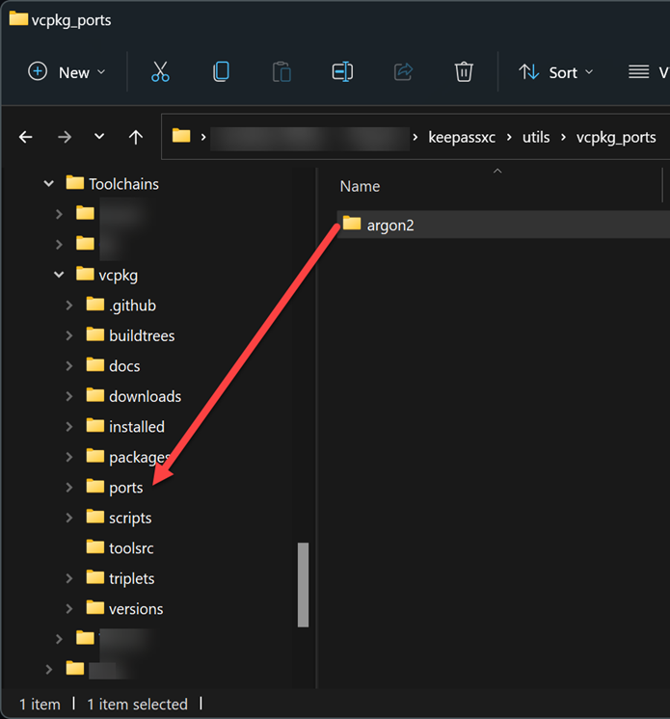The width and height of the screenshot is (670, 719).
Task: Expand the installed folder node
Action: coord(69,426)
